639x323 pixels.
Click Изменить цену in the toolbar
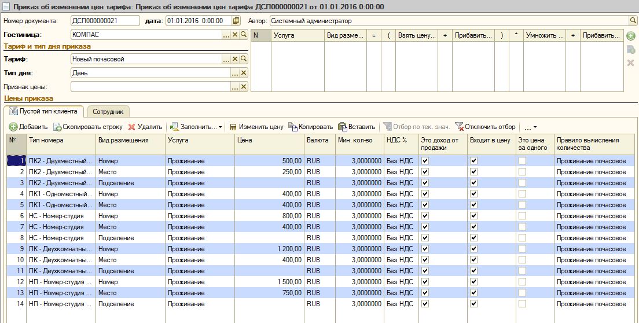(256, 127)
